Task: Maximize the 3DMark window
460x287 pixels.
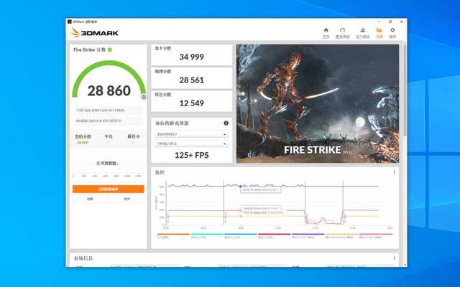Action: [390, 22]
